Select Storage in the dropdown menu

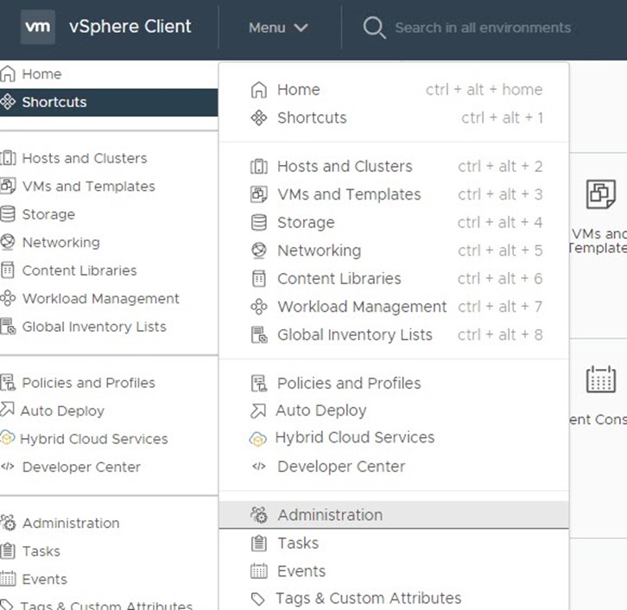[x=394, y=222]
